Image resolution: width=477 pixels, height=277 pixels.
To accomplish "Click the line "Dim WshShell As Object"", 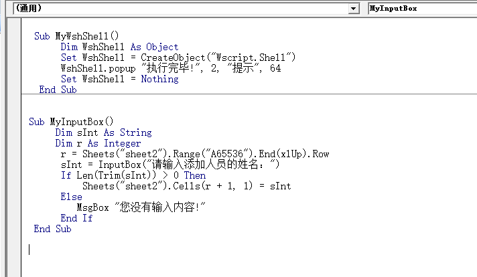I will [x=119, y=47].
